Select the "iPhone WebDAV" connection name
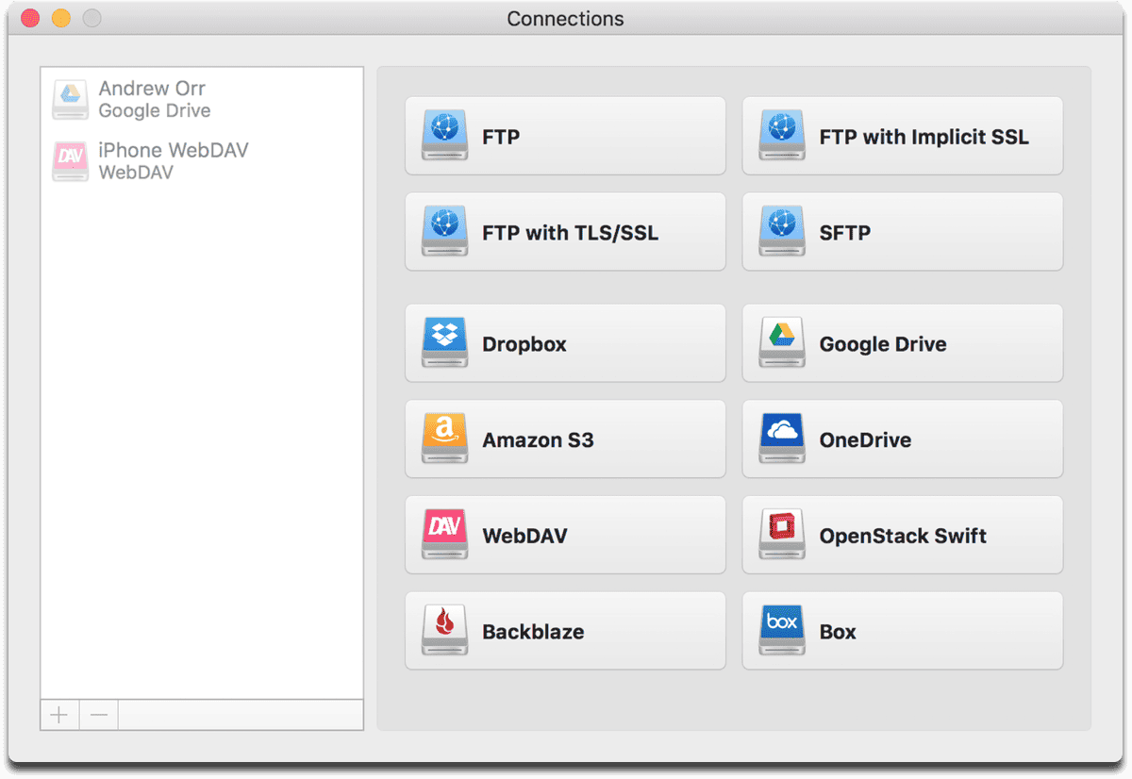The height and width of the screenshot is (779, 1132). [x=174, y=151]
